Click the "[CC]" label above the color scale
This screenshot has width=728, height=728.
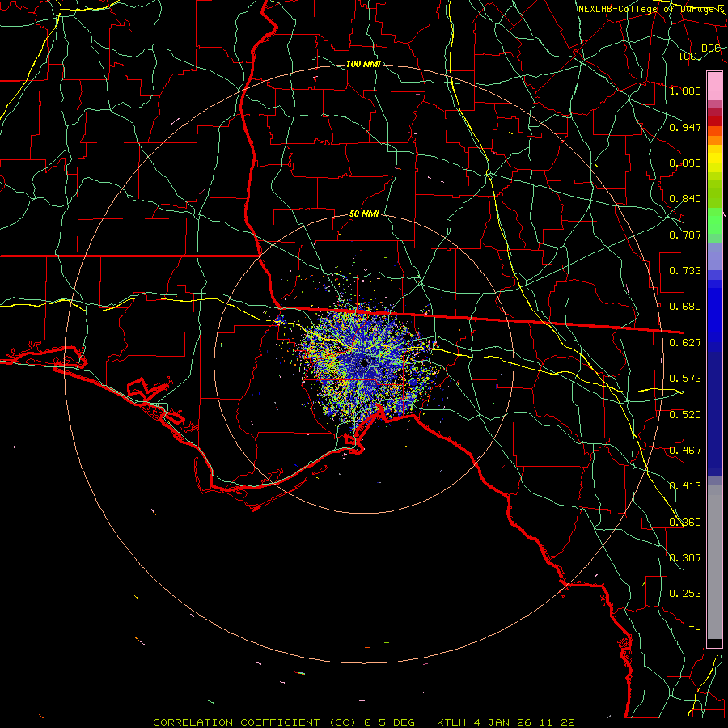click(x=691, y=56)
